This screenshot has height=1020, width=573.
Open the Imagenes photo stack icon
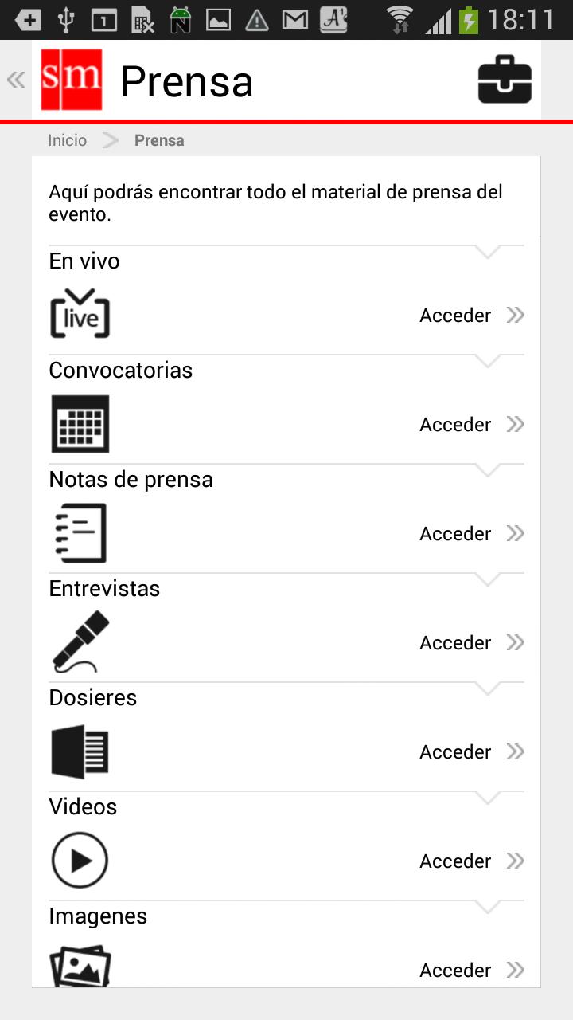[x=80, y=966]
